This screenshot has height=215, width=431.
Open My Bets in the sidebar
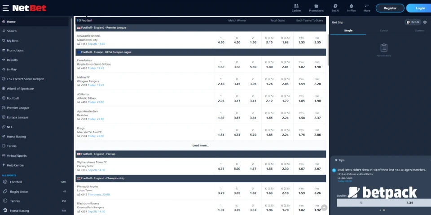[x=34, y=41]
